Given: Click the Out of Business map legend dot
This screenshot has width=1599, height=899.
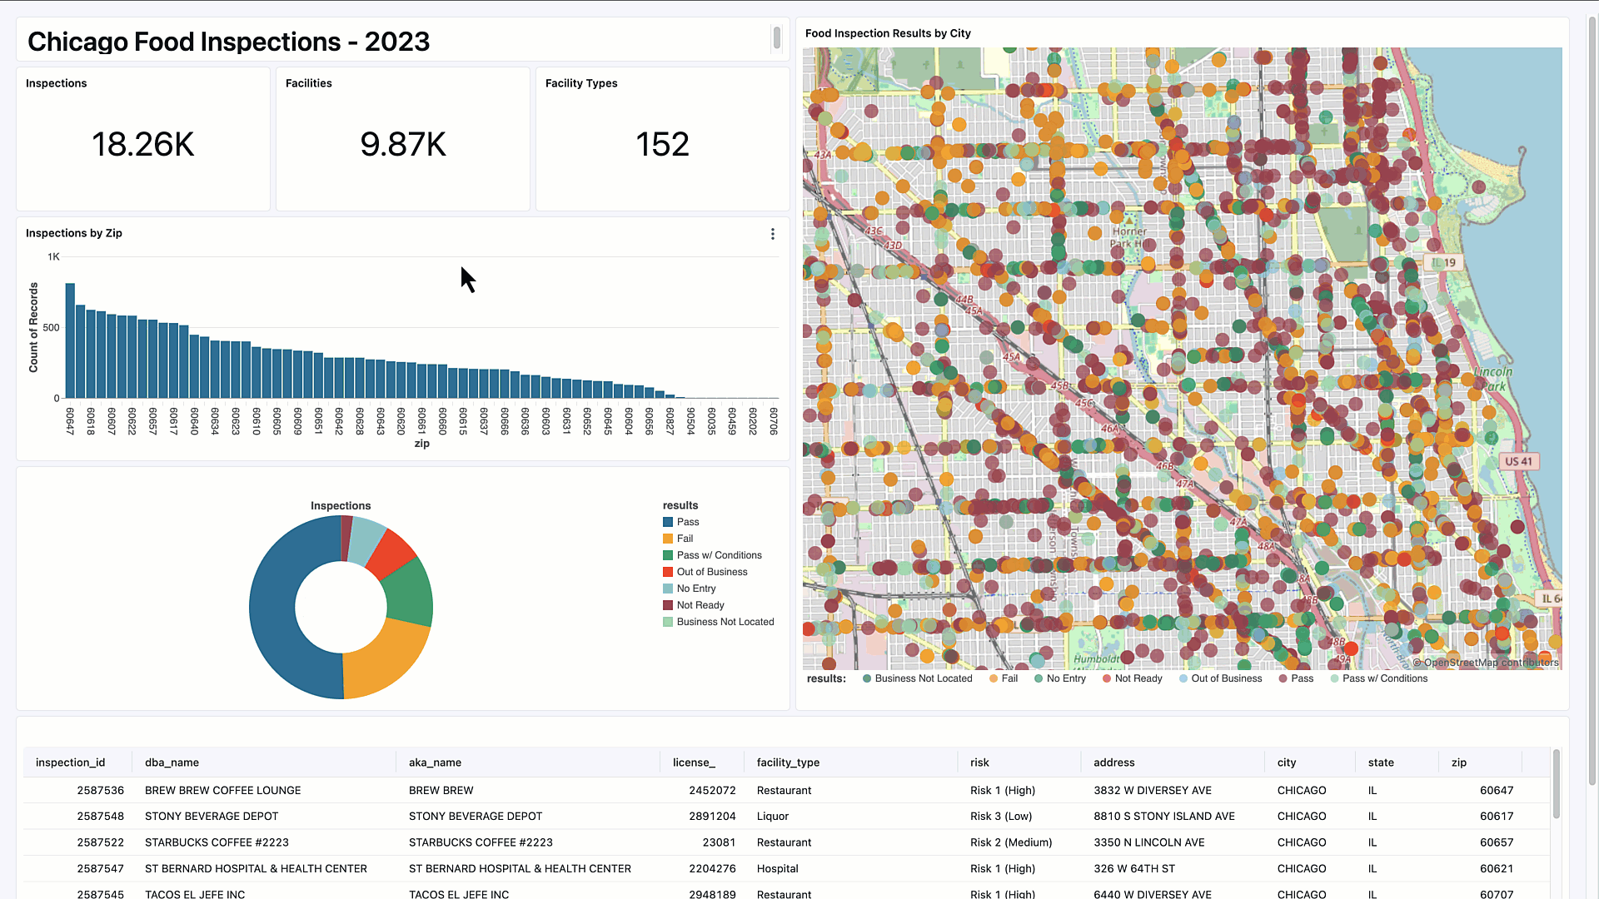Looking at the screenshot, I should [1183, 678].
